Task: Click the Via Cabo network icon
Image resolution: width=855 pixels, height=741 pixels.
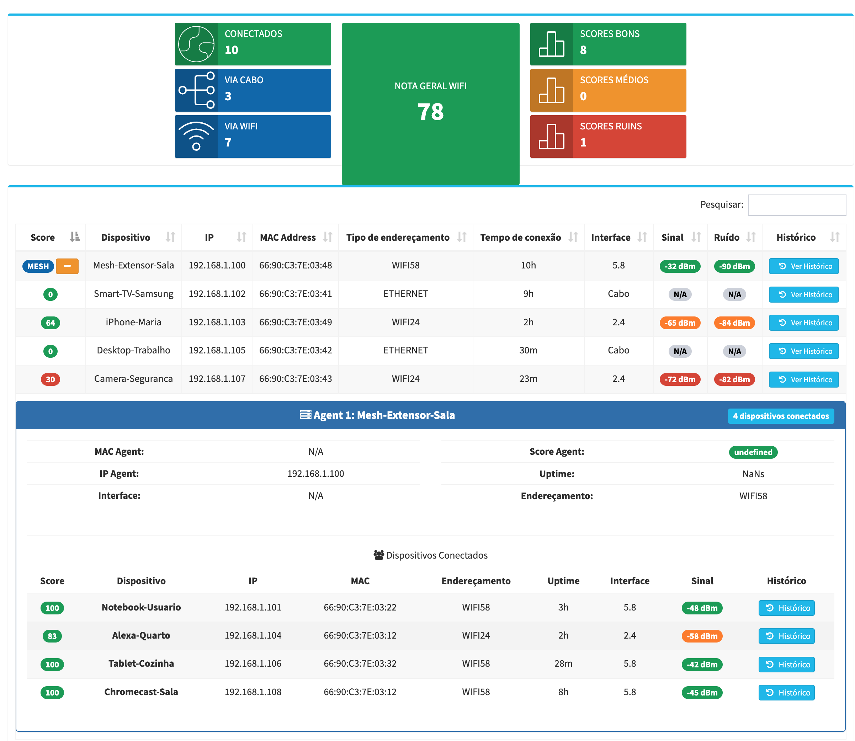Action: [196, 90]
